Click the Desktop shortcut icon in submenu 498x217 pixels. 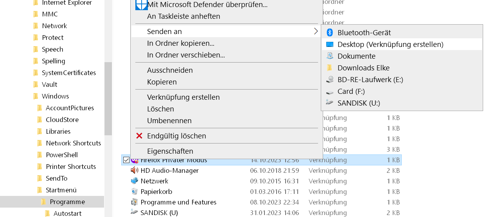pyautogui.click(x=329, y=44)
